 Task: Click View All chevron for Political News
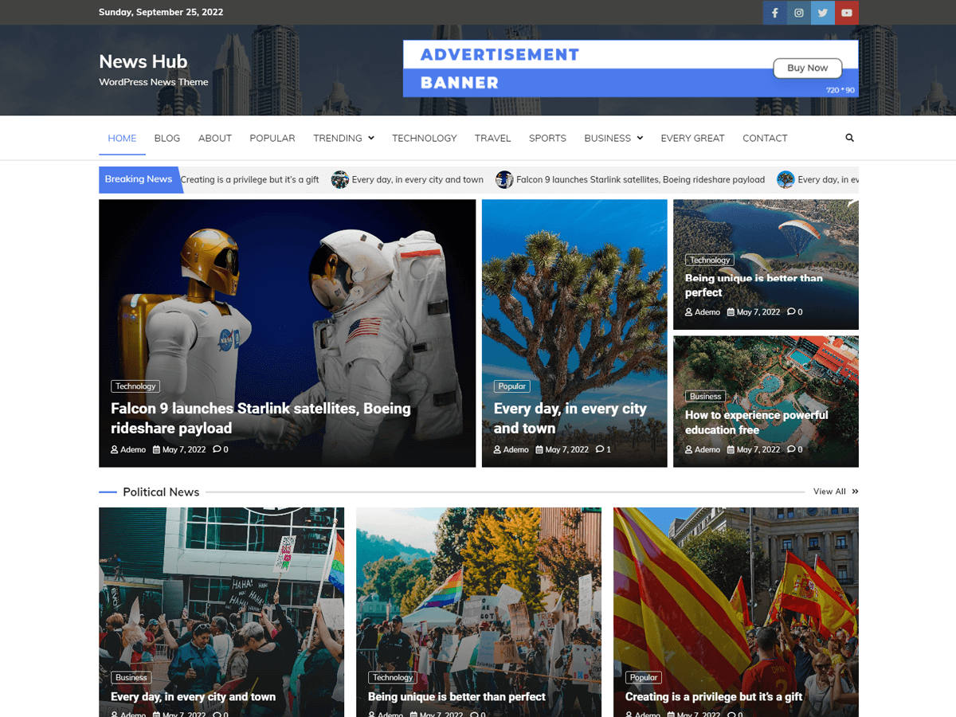(x=854, y=492)
